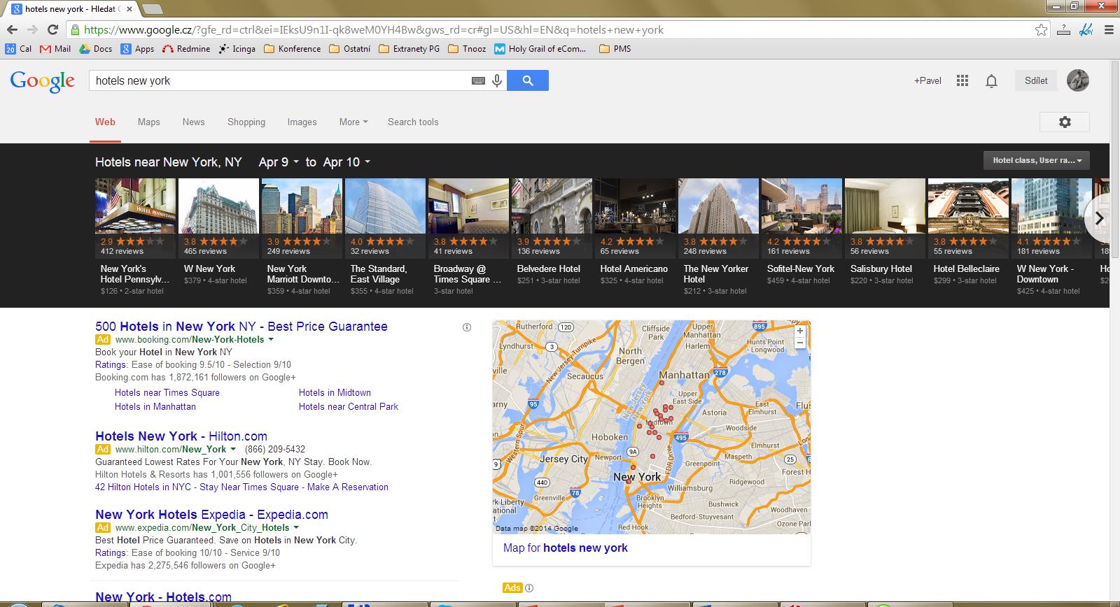Reload the page with refresh icon
Viewport: 1120px width, 607px height.
(52, 30)
